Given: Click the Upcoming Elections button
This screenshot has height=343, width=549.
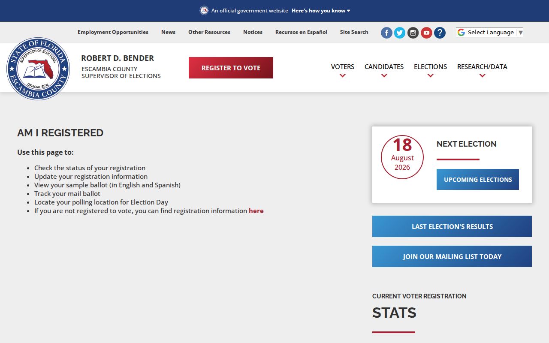Looking at the screenshot, I should pyautogui.click(x=478, y=180).
